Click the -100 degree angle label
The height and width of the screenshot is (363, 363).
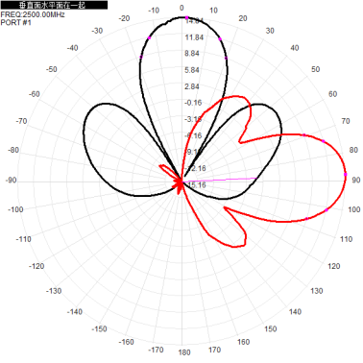(15, 209)
